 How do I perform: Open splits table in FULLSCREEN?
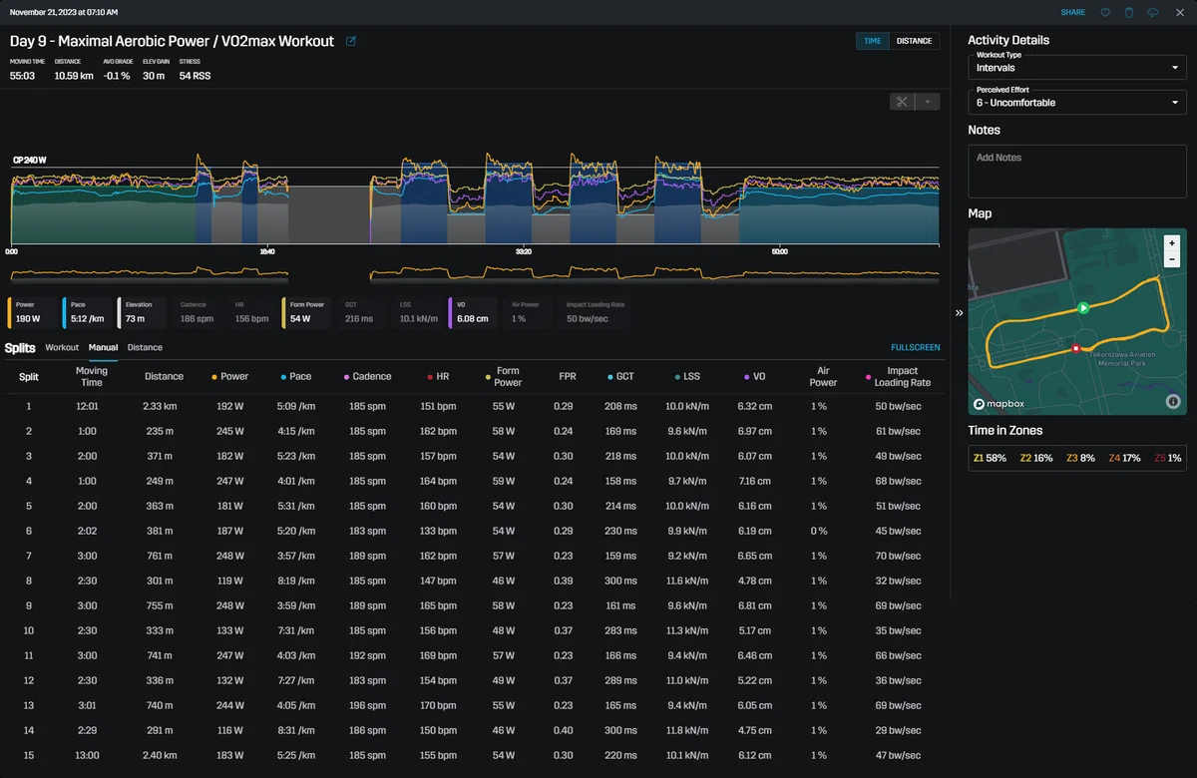(x=915, y=347)
